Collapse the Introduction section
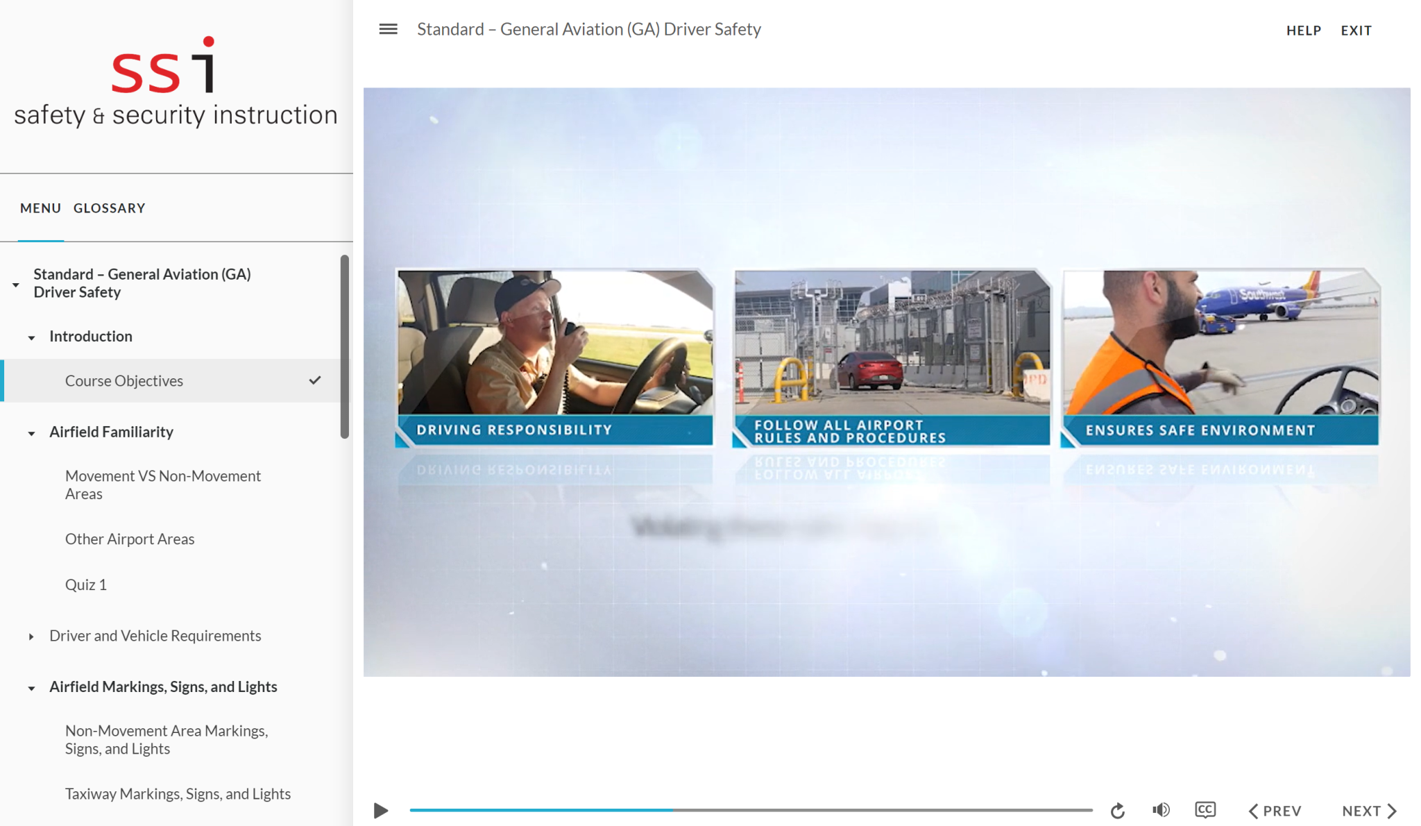Viewport: 1421px width, 826px height. pos(31,337)
